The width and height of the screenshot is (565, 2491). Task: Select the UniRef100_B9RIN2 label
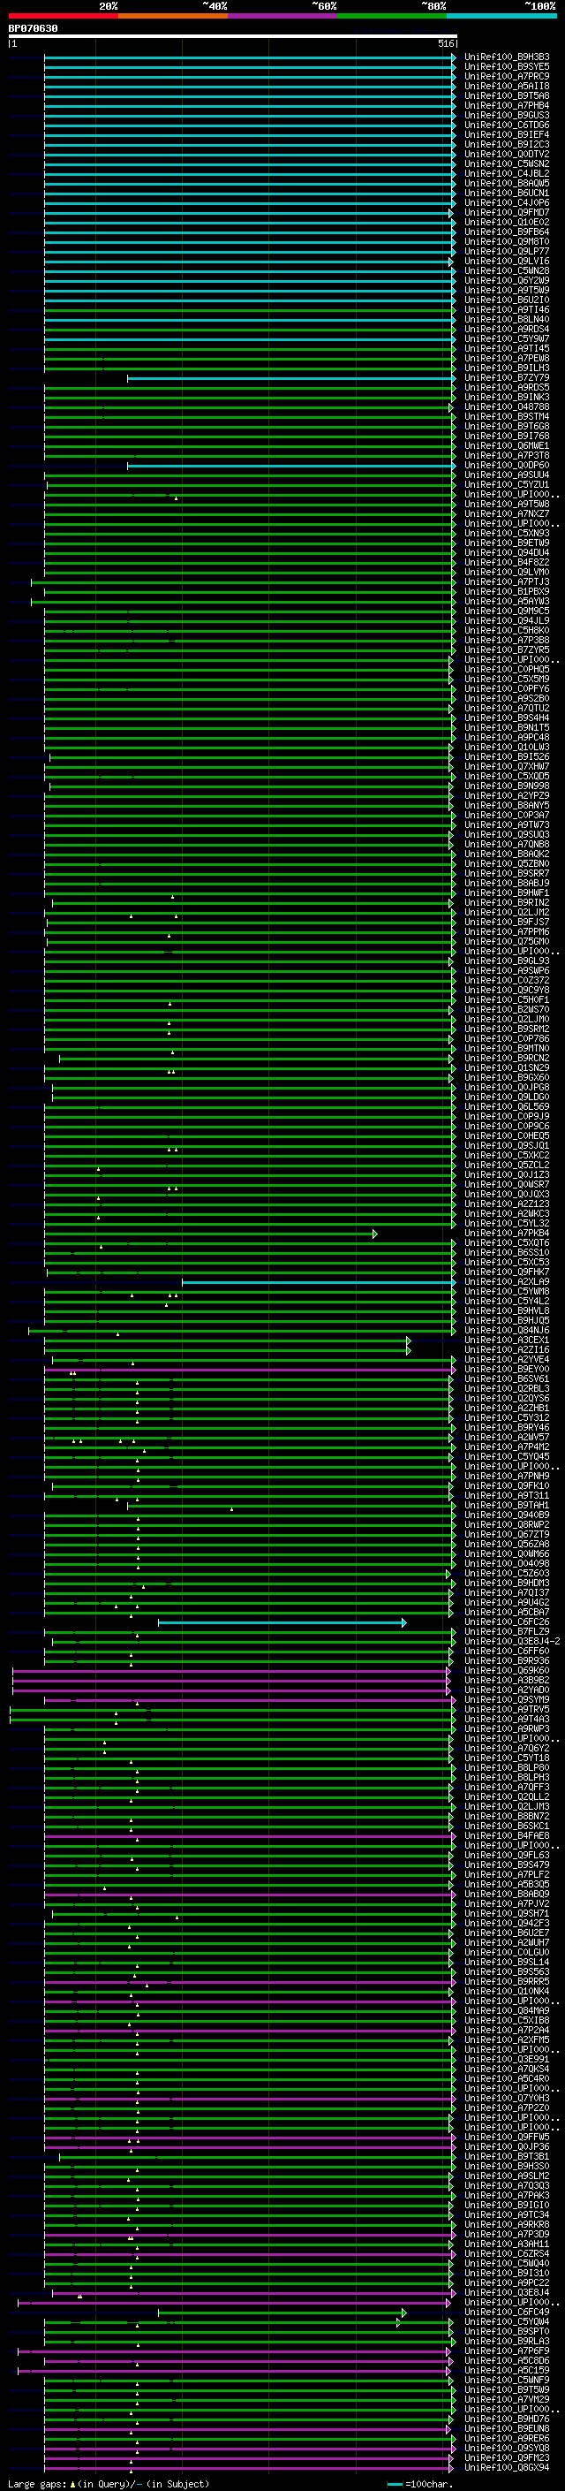(x=506, y=902)
